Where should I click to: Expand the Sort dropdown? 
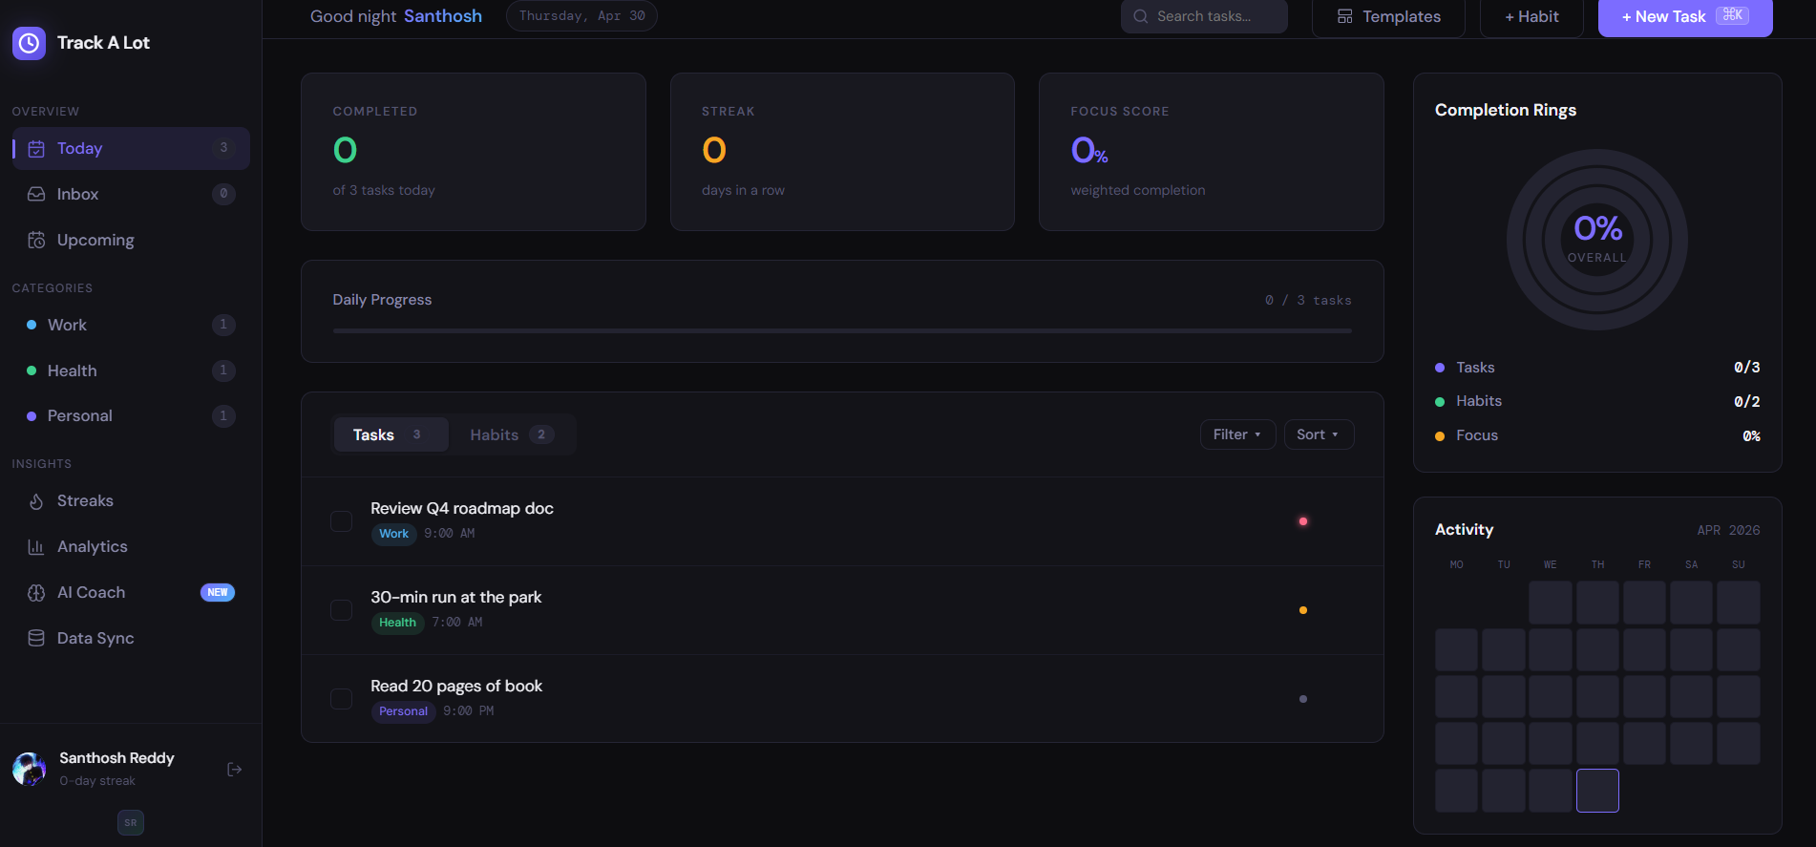(x=1319, y=434)
